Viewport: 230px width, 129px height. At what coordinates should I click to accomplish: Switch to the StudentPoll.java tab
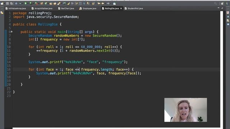134,9
